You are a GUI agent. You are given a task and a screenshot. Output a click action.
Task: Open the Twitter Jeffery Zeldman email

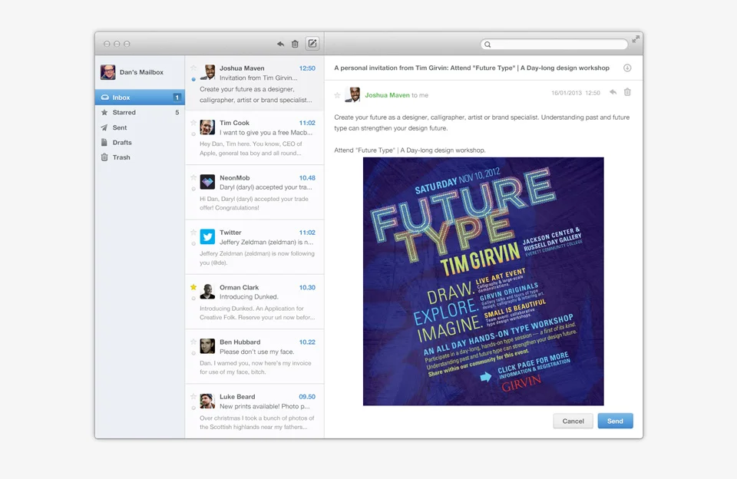point(255,247)
